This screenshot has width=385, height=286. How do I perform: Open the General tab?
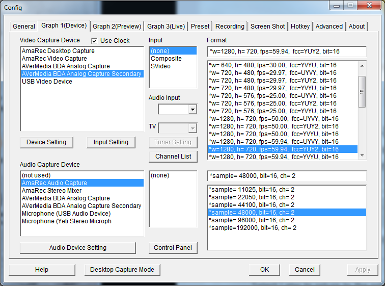tap(24, 27)
